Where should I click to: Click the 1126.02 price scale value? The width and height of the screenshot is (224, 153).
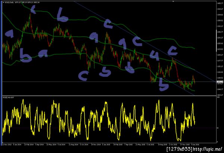coord(220,72)
